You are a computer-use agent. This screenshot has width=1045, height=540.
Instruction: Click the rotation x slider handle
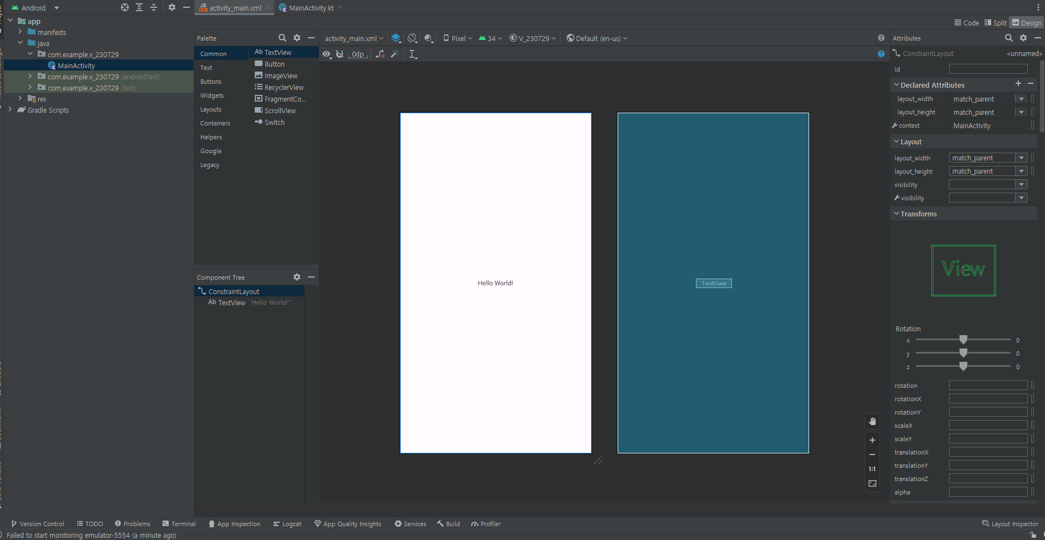[963, 340]
